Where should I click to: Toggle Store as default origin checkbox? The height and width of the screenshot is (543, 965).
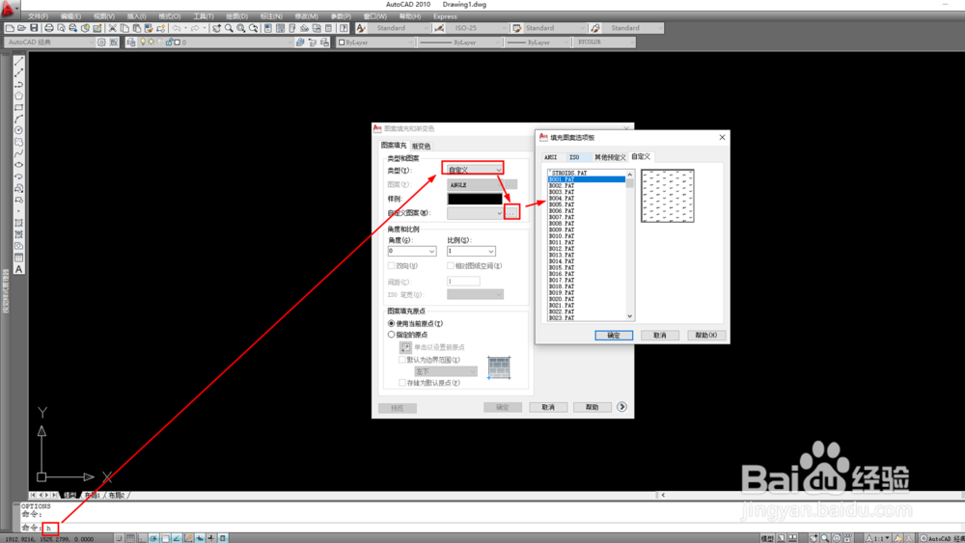pos(402,383)
